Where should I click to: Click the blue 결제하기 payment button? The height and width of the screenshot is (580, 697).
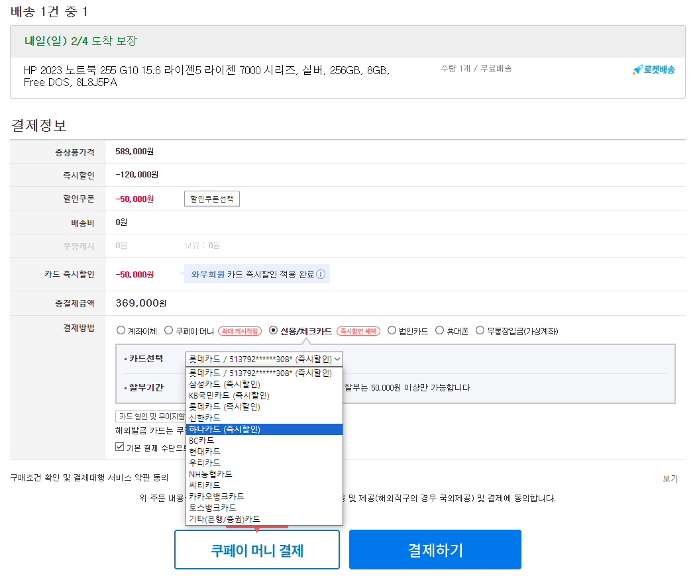click(435, 550)
